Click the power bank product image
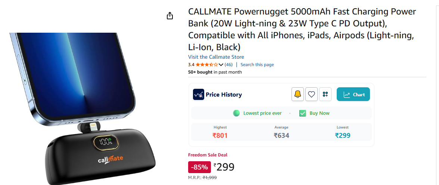The image size is (439, 185). click(82, 108)
